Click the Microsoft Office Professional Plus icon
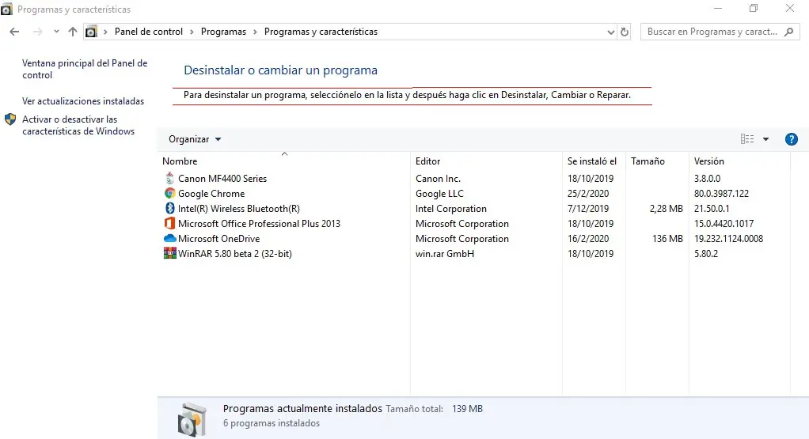The height and width of the screenshot is (439, 809). (x=169, y=223)
